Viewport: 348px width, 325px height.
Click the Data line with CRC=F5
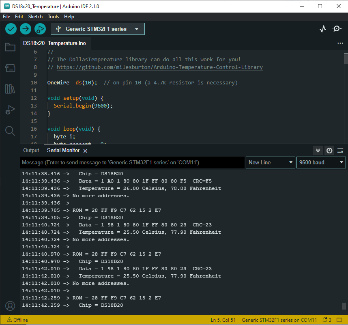point(117,181)
